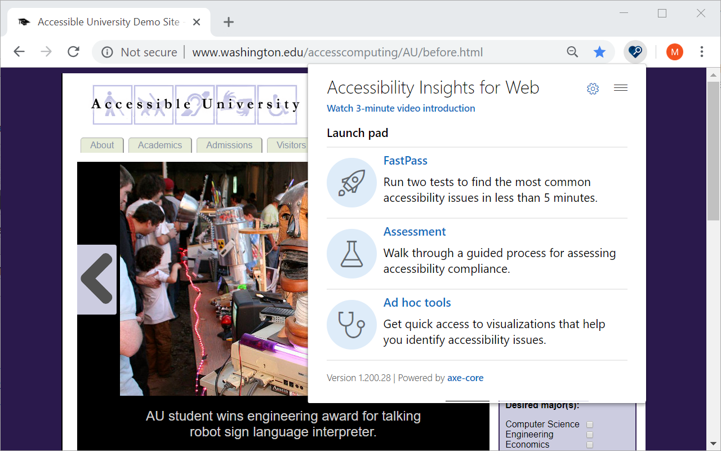
Task: Click the 'Run two tests' FastPass description
Action: (x=491, y=190)
